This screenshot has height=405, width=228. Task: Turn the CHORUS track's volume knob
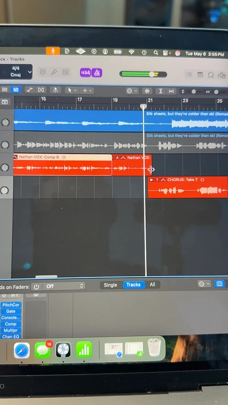5,191
